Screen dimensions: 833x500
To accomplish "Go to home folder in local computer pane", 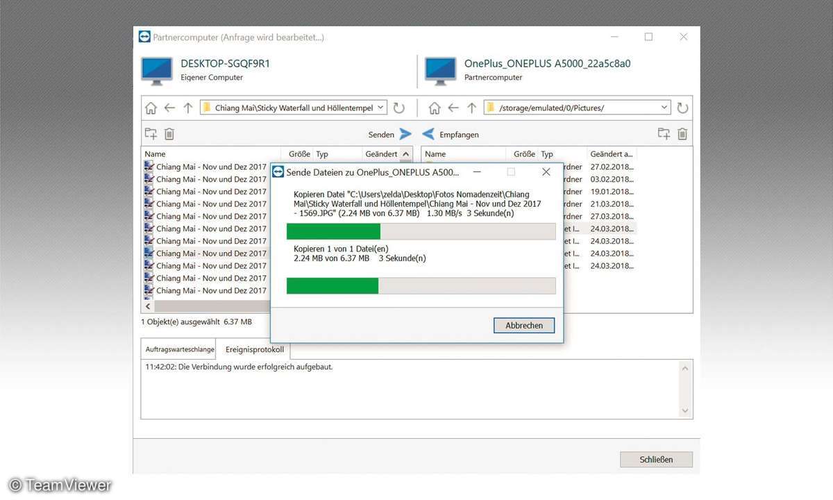I will click(x=151, y=108).
